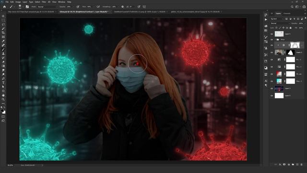The height and width of the screenshot is (173, 307).
Task: Open the Flow value dropdown
Action: 94,7
